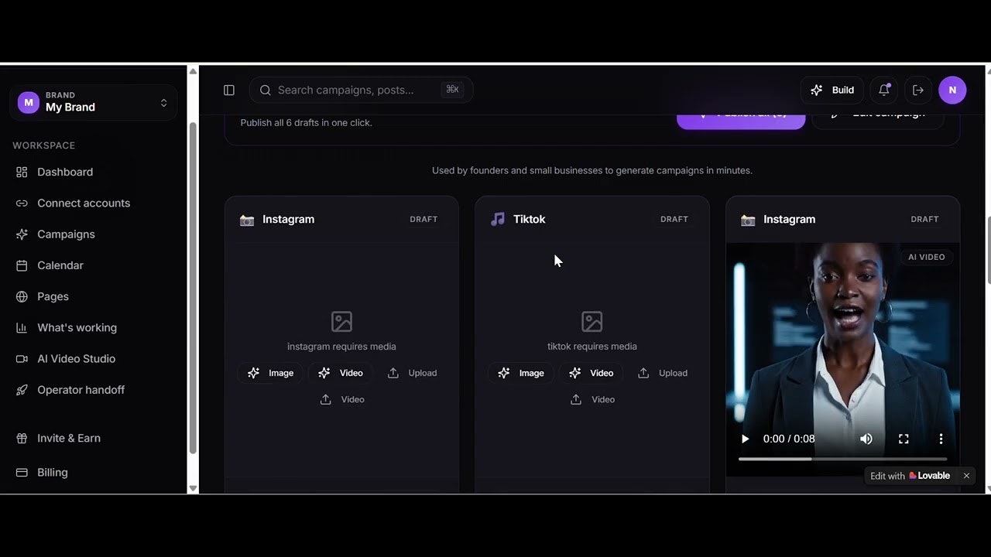Click the sign-out arrow icon

[918, 90]
